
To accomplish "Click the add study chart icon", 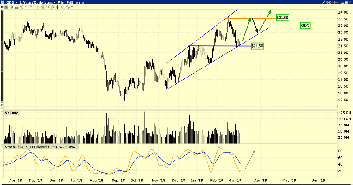I will tap(42, 7).
